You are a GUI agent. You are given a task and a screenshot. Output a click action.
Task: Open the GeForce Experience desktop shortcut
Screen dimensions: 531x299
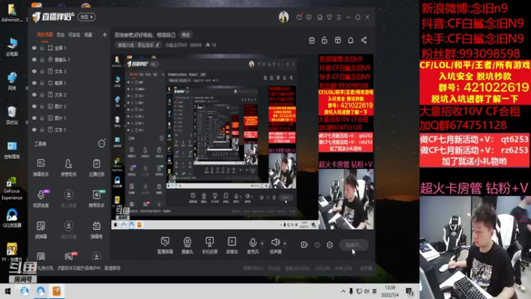pos(12,188)
